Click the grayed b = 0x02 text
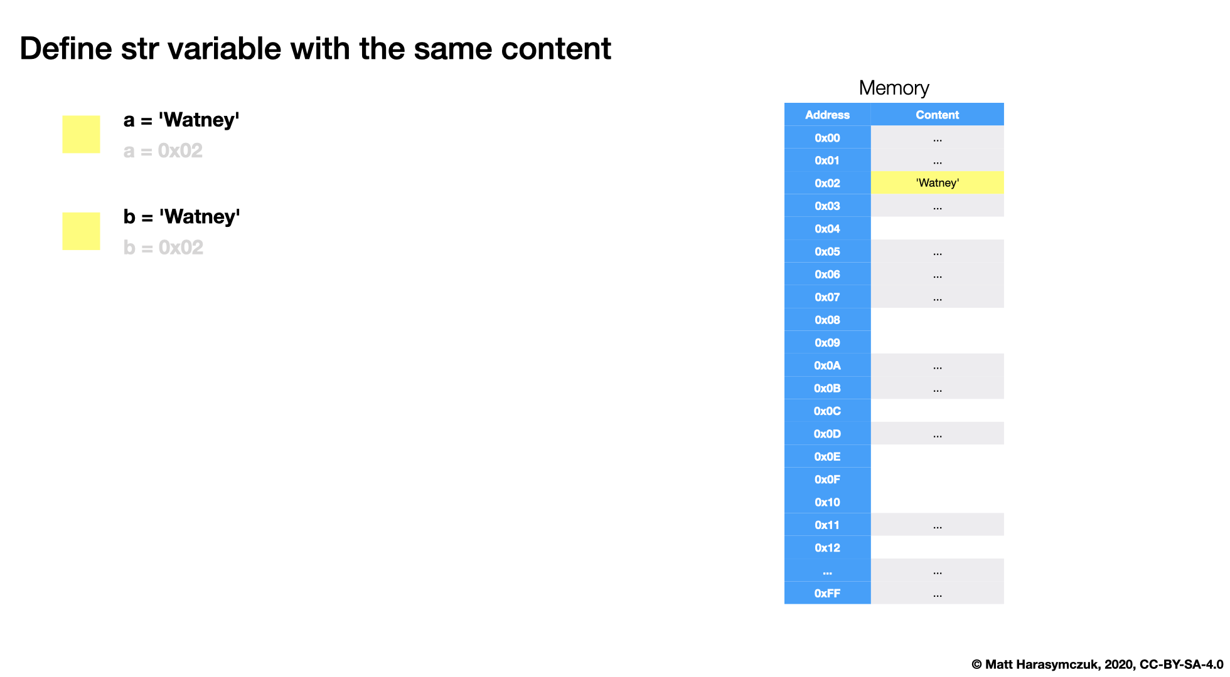This screenshot has height=677, width=1230. [x=163, y=248]
